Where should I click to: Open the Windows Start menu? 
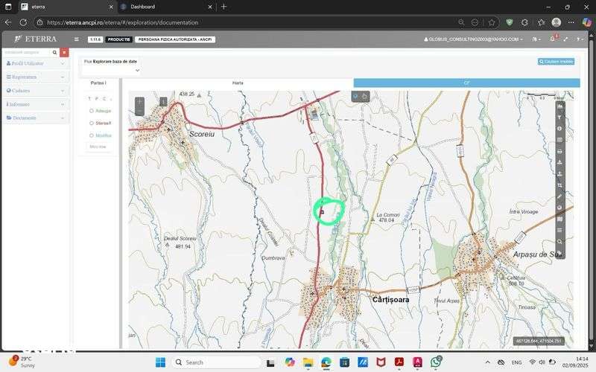click(160, 362)
